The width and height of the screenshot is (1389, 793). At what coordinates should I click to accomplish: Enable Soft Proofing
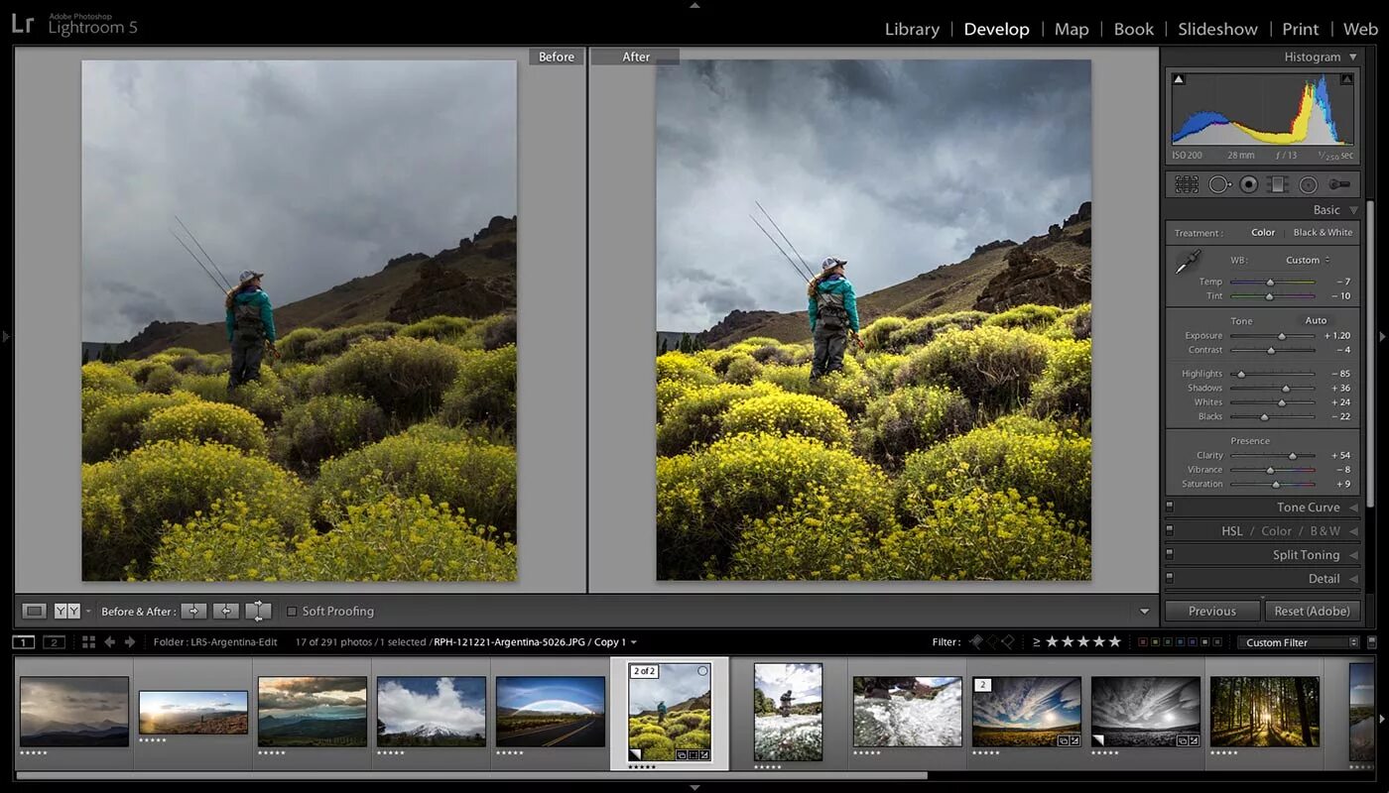point(292,611)
